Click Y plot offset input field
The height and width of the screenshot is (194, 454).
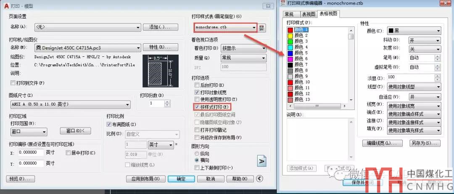31,164
